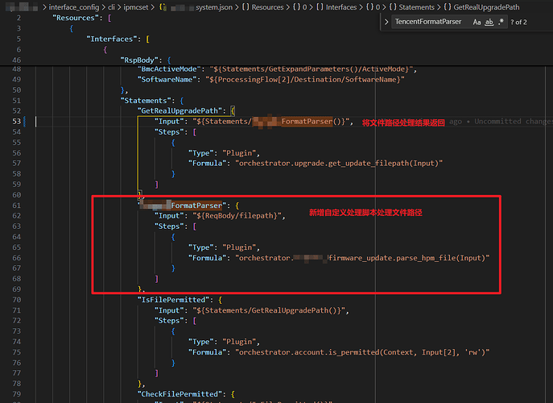Toggle Match Case in find widget
553x403 pixels.
(477, 22)
